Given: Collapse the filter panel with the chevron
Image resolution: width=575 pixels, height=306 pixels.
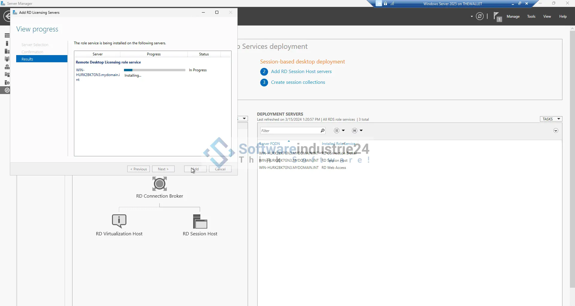Looking at the screenshot, I should tap(556, 131).
